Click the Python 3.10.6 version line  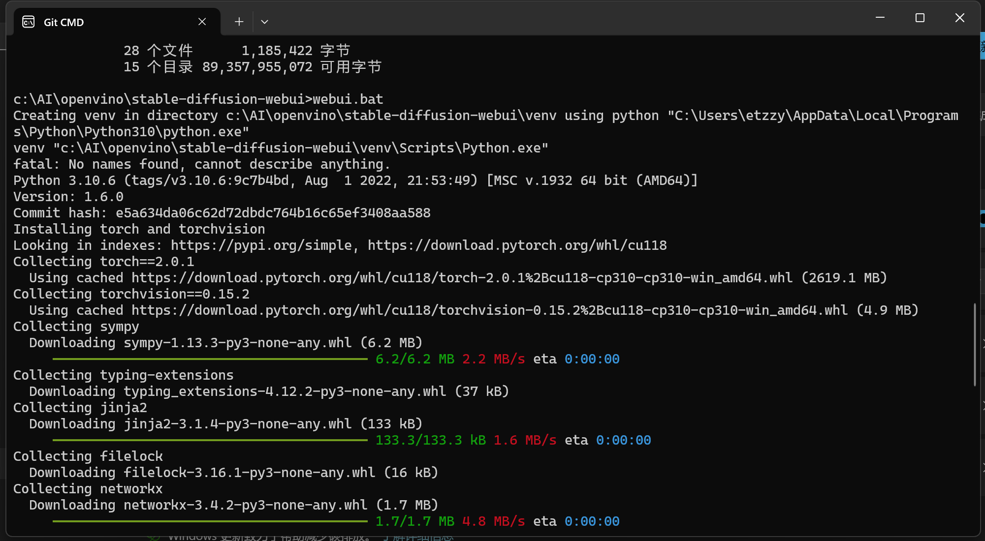(355, 180)
